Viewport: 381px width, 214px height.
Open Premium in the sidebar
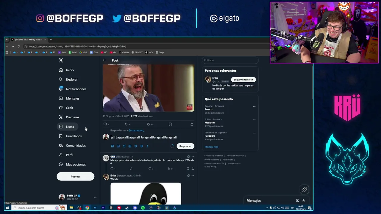(69, 117)
